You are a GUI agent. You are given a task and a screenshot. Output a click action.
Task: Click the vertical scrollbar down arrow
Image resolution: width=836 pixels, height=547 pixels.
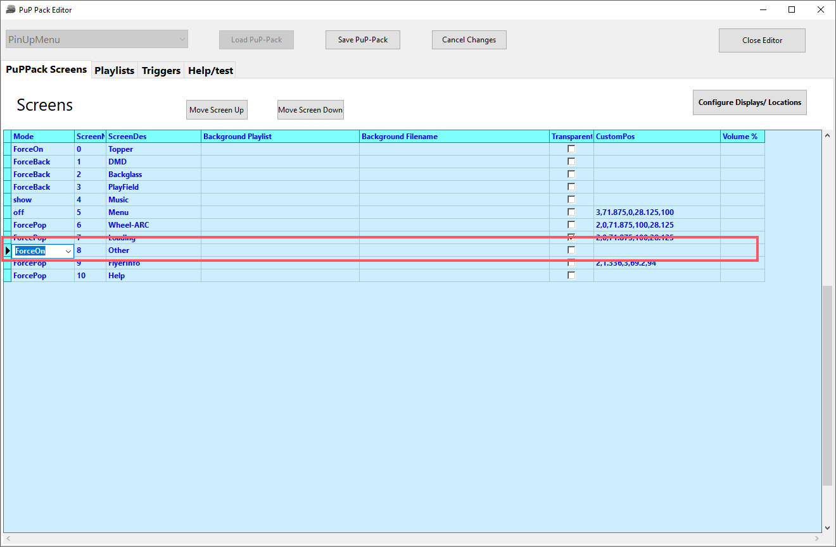click(x=827, y=527)
